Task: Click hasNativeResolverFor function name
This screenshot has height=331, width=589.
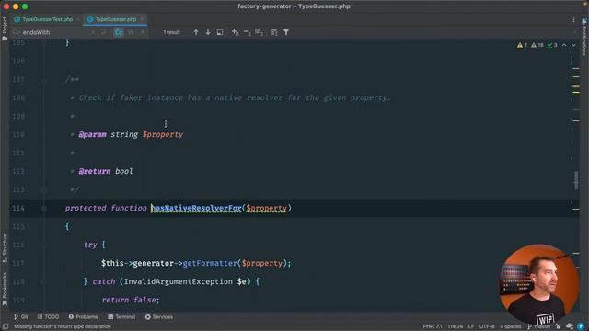Action: coord(196,209)
